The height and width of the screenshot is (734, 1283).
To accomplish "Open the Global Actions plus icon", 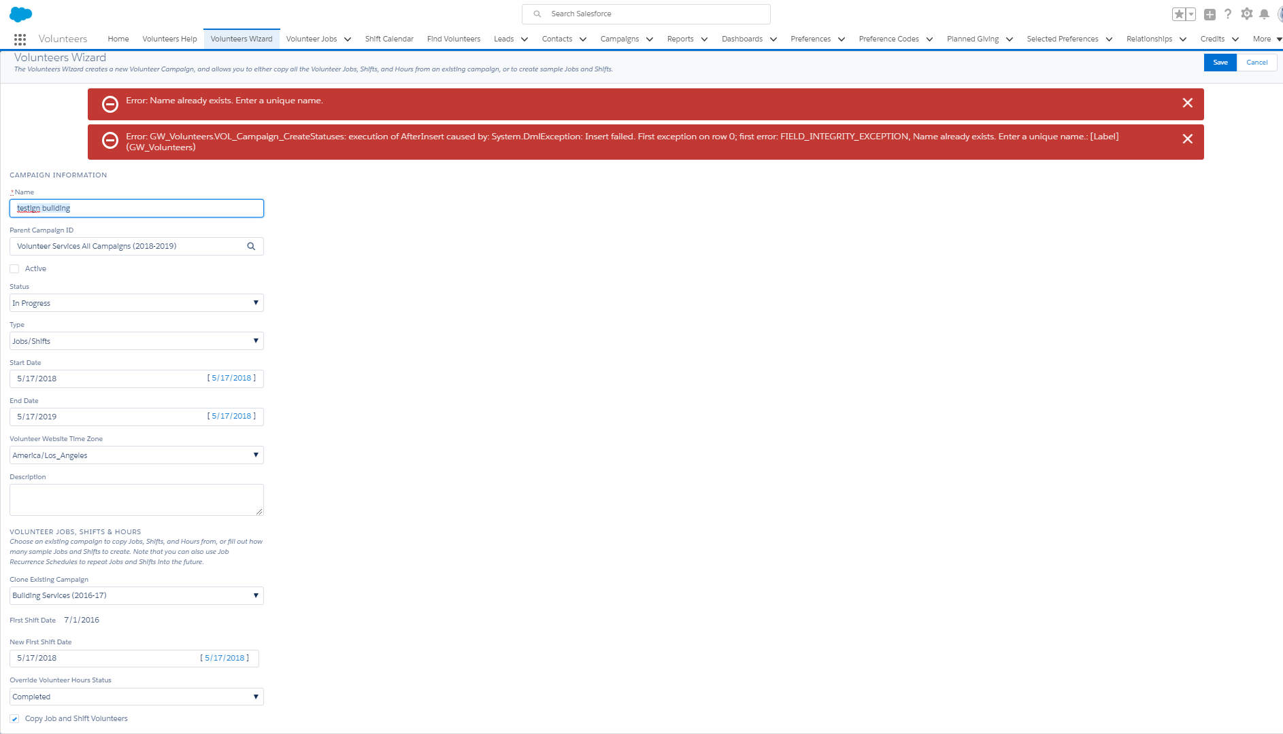I will (x=1210, y=14).
